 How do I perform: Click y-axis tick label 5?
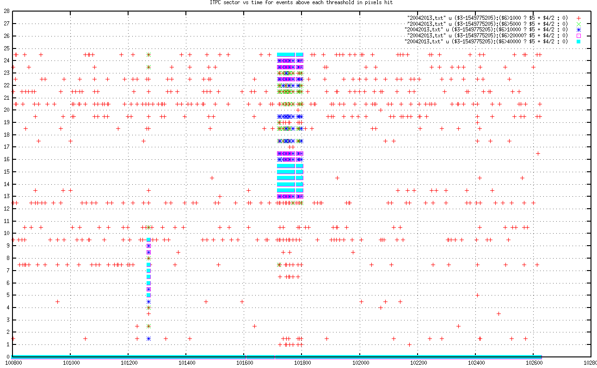[x=8, y=295]
